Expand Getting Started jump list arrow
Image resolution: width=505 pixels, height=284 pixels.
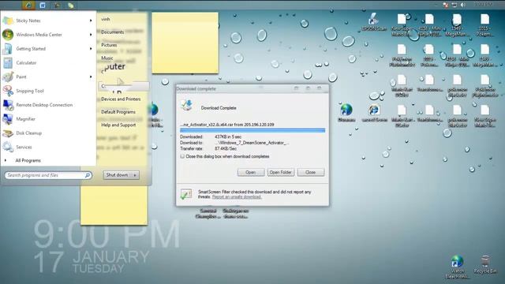[91, 49]
